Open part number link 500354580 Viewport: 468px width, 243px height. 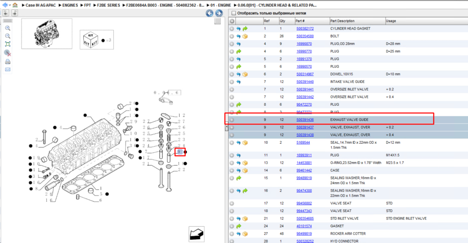pos(305,37)
